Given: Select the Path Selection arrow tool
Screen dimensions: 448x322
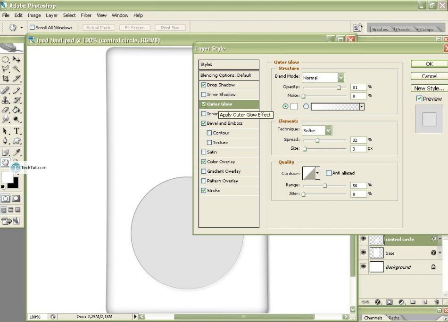Looking at the screenshot, I should (5, 131).
